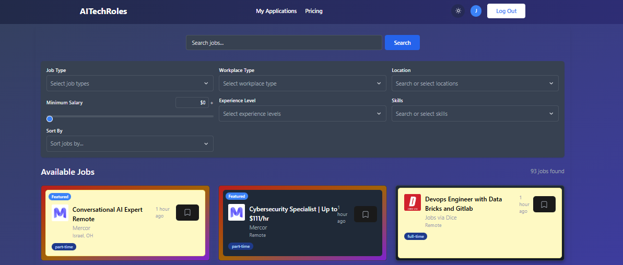Open the Workplace Type dropdown

tap(302, 83)
